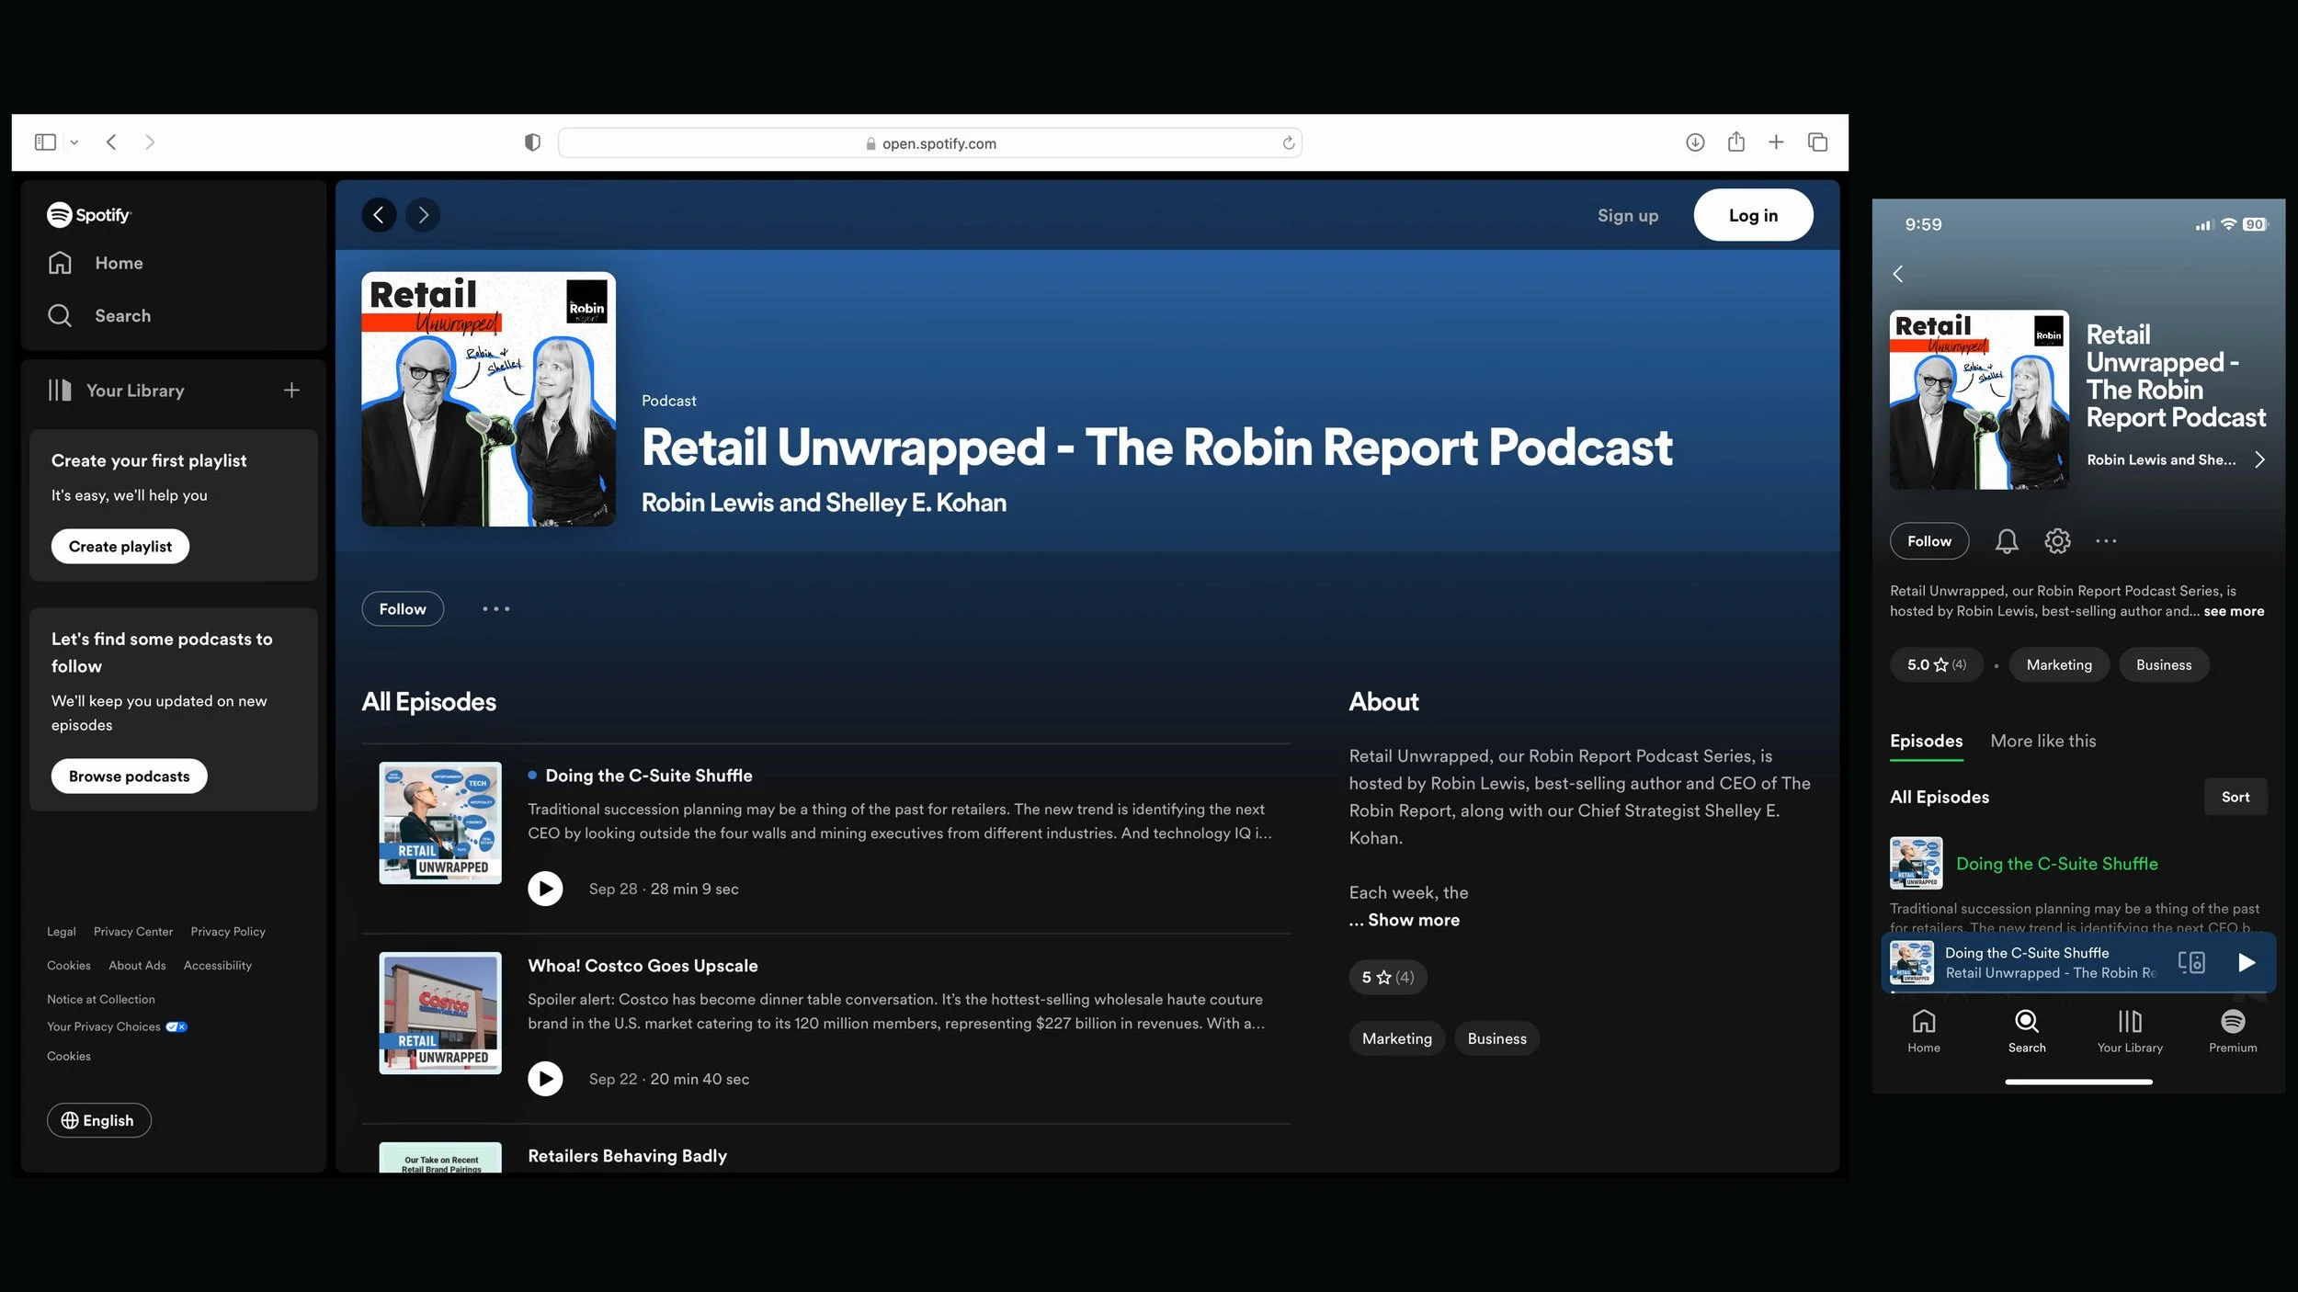Open Doing the C-Suite Shuffle episode title
This screenshot has width=2298, height=1292.
tap(649, 776)
